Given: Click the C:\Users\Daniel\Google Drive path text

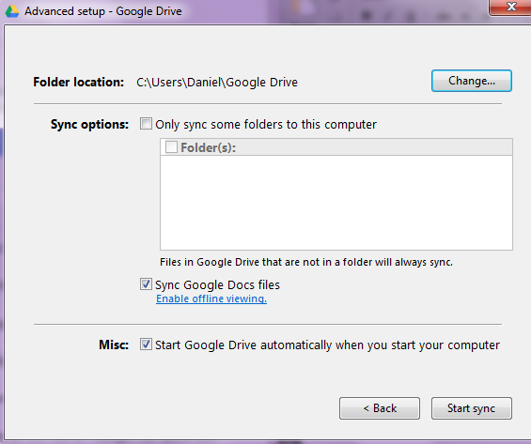Looking at the screenshot, I should pos(217,83).
